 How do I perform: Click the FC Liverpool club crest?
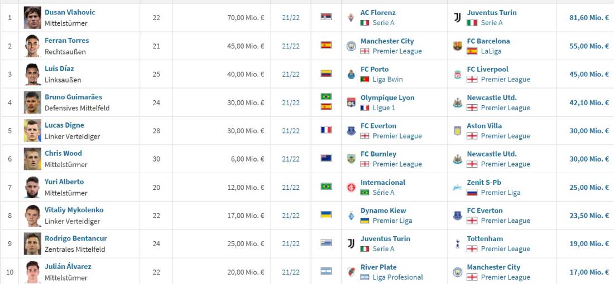(458, 75)
